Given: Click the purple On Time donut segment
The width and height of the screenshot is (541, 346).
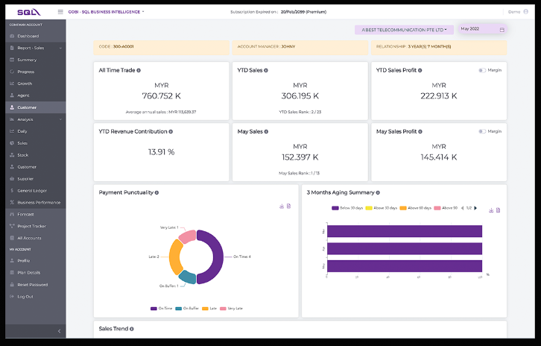Looking at the screenshot, I should pyautogui.click(x=217, y=257).
